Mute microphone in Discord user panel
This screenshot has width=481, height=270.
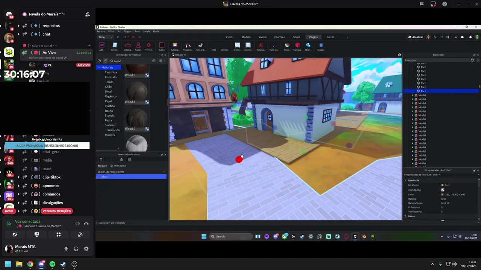(x=66, y=249)
